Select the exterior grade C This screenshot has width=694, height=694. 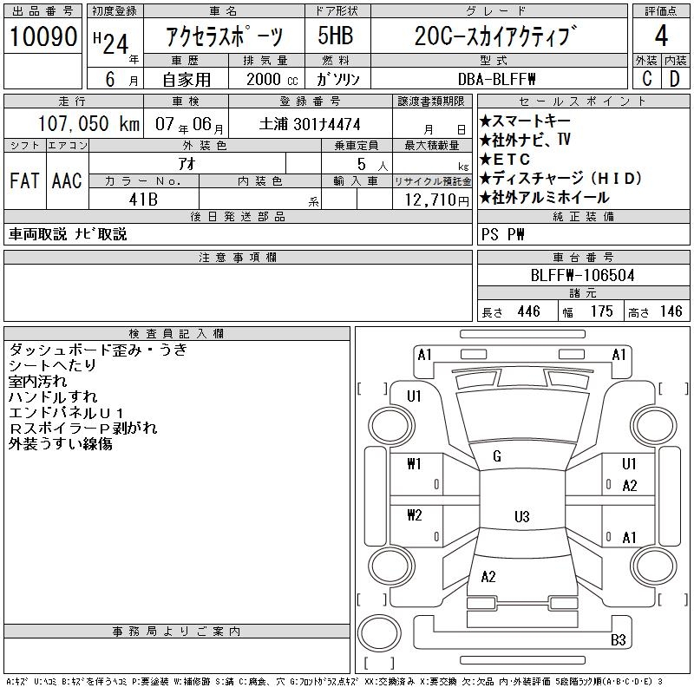(x=646, y=79)
